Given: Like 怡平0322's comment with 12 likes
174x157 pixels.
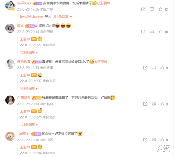Looking at the screenshot, I should click(161, 9).
